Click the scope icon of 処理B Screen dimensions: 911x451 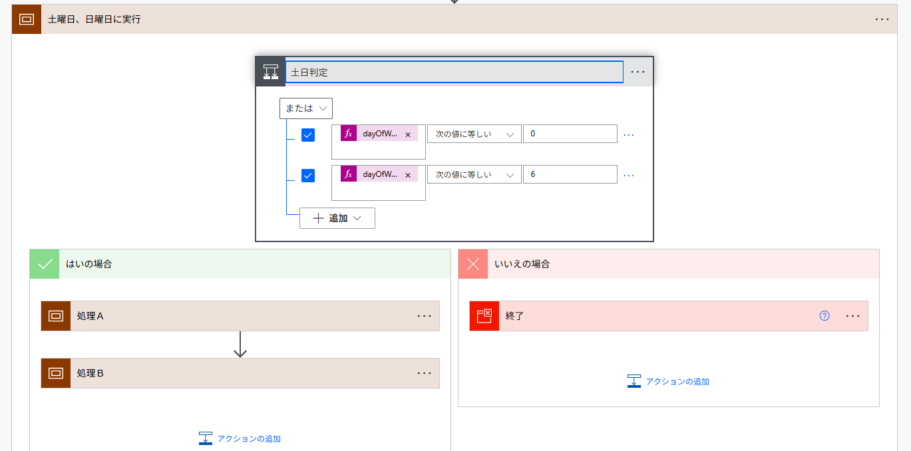tap(56, 373)
